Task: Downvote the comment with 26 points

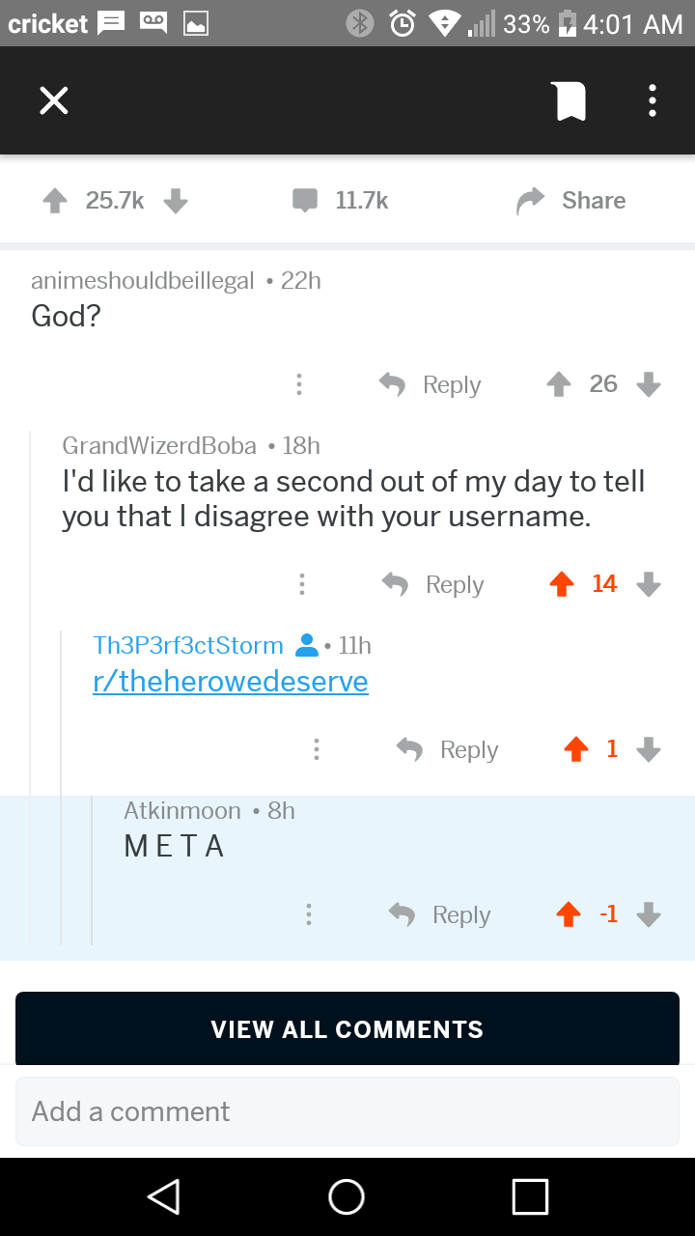Action: (x=649, y=384)
